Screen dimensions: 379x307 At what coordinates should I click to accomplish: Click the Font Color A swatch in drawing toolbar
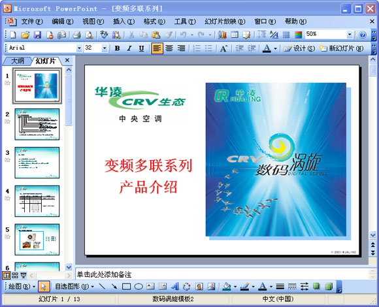263,287
